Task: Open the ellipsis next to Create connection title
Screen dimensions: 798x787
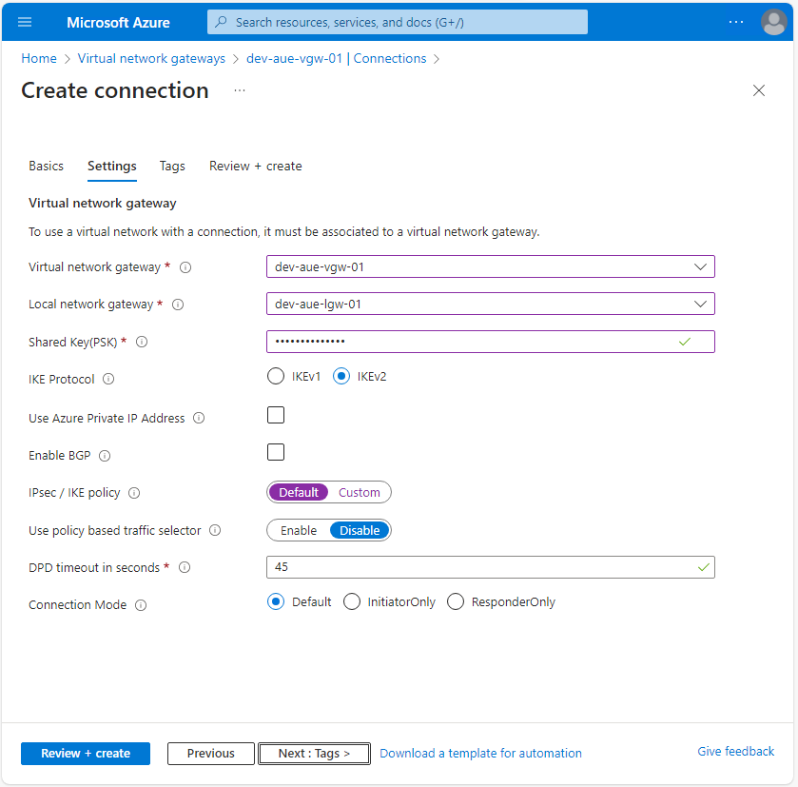Action: (239, 90)
